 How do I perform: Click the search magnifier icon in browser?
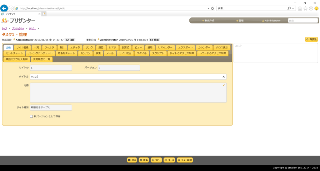click(289, 8)
